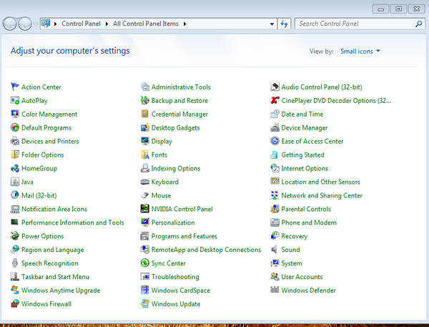Open the User Accounts link
The height and width of the screenshot is (327, 429).
[x=302, y=277]
